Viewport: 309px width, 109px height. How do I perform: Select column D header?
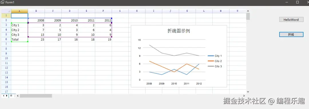click(x=70, y=11)
